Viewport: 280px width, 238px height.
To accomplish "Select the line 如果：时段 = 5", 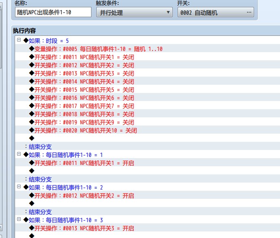I will (x=148, y=41).
